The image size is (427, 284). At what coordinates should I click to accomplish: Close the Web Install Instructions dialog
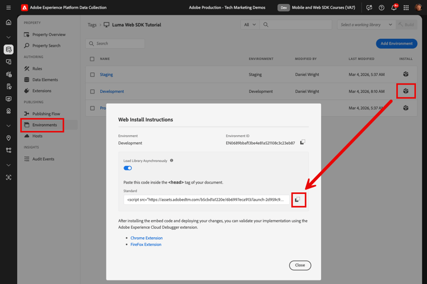point(300,265)
